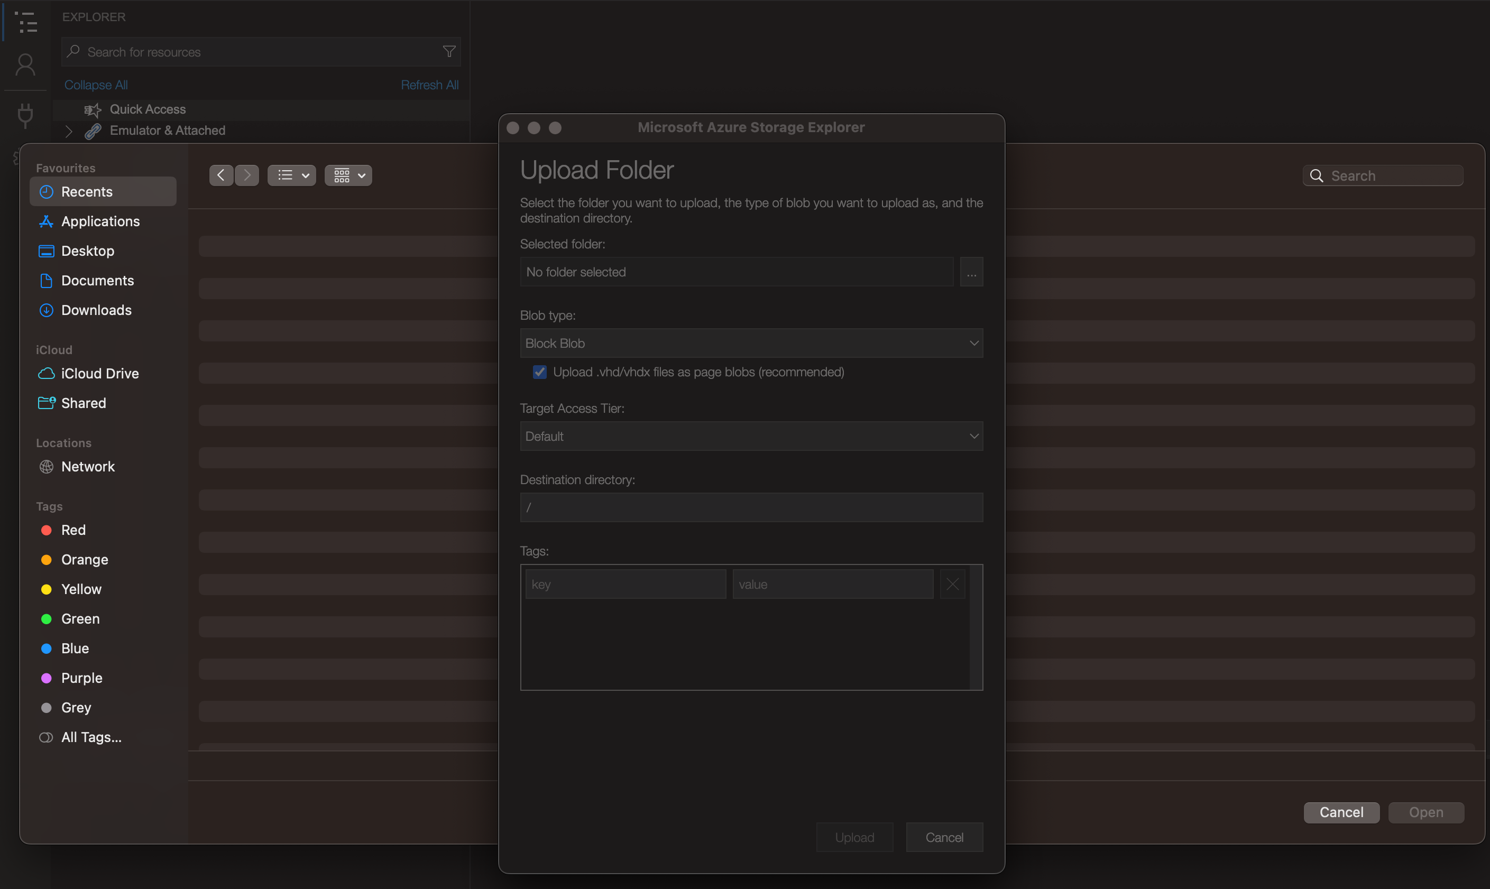Image resolution: width=1490 pixels, height=889 pixels.
Task: Click the Recents clock icon in Favourites
Action: pyautogui.click(x=46, y=192)
